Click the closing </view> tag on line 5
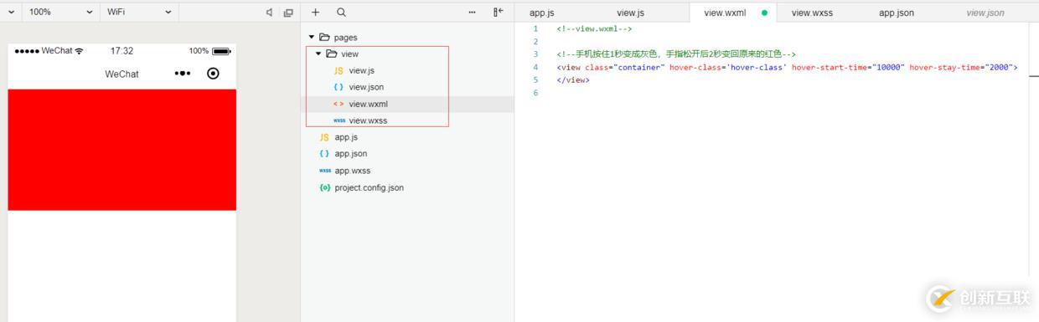The image size is (1039, 322). coord(573,79)
